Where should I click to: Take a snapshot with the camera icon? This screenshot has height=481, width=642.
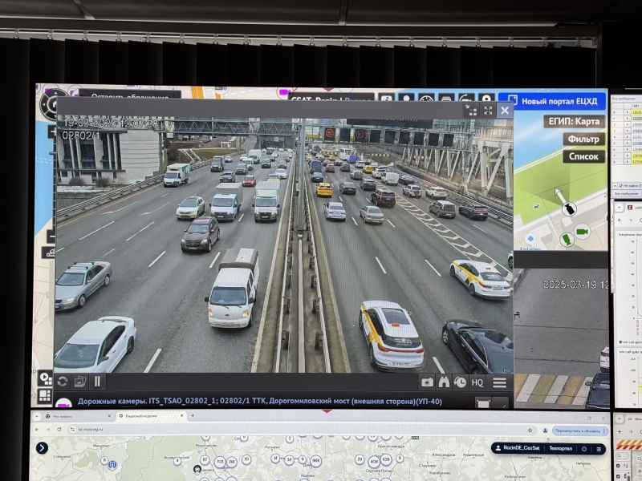[427, 382]
